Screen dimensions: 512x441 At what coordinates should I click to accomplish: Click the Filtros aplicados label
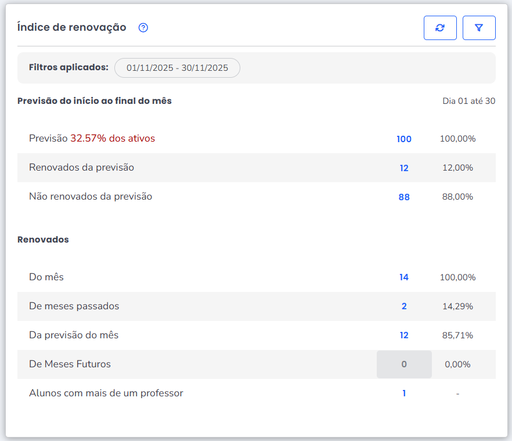tap(68, 67)
